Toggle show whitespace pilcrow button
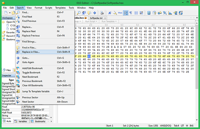The image size is (200, 129). [131, 13]
